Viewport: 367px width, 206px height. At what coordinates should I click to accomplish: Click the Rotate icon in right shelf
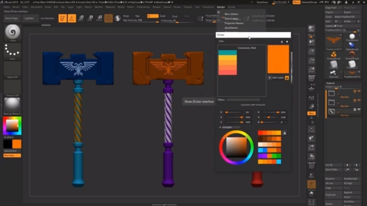tap(311, 157)
